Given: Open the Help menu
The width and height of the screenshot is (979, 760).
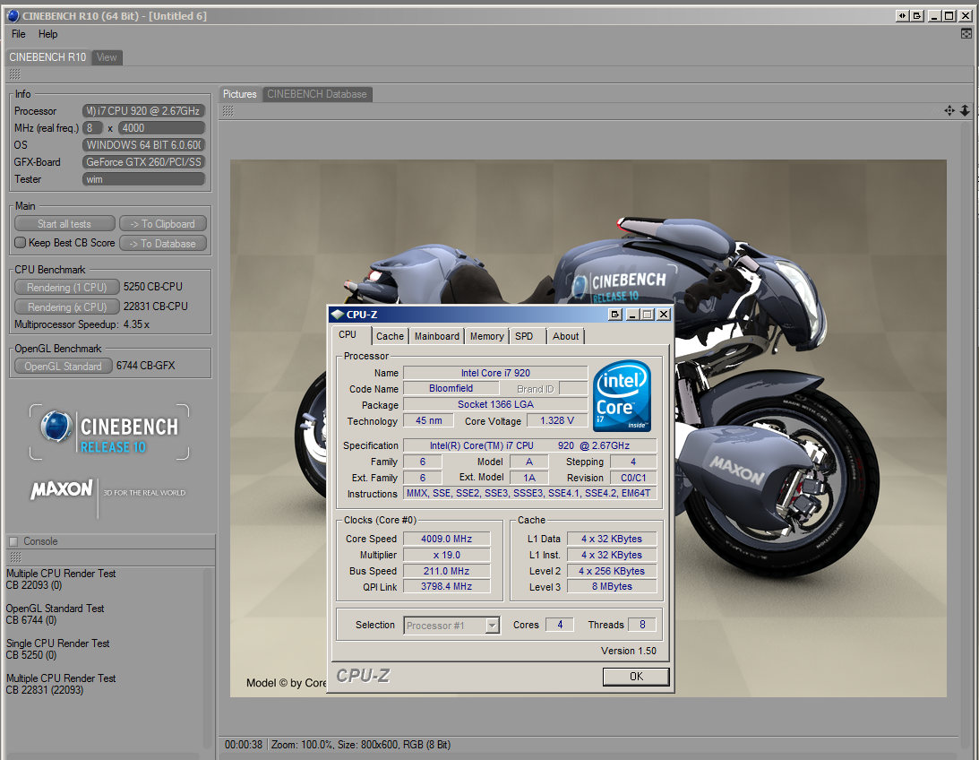Looking at the screenshot, I should (x=47, y=34).
